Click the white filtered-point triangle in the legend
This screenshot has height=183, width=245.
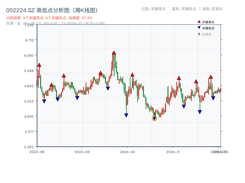coord(199,34)
